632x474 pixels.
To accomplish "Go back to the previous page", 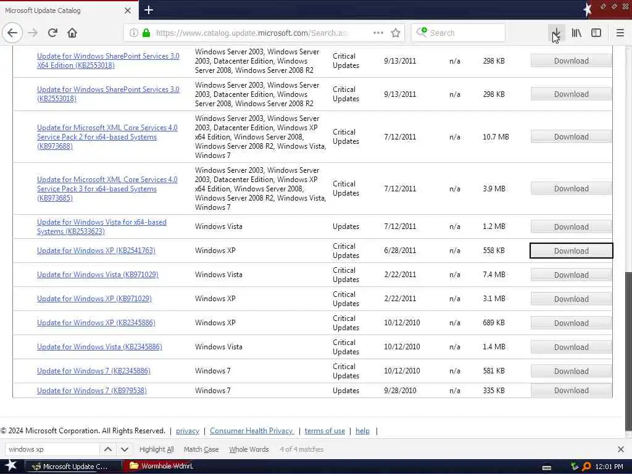I will click(x=12, y=33).
